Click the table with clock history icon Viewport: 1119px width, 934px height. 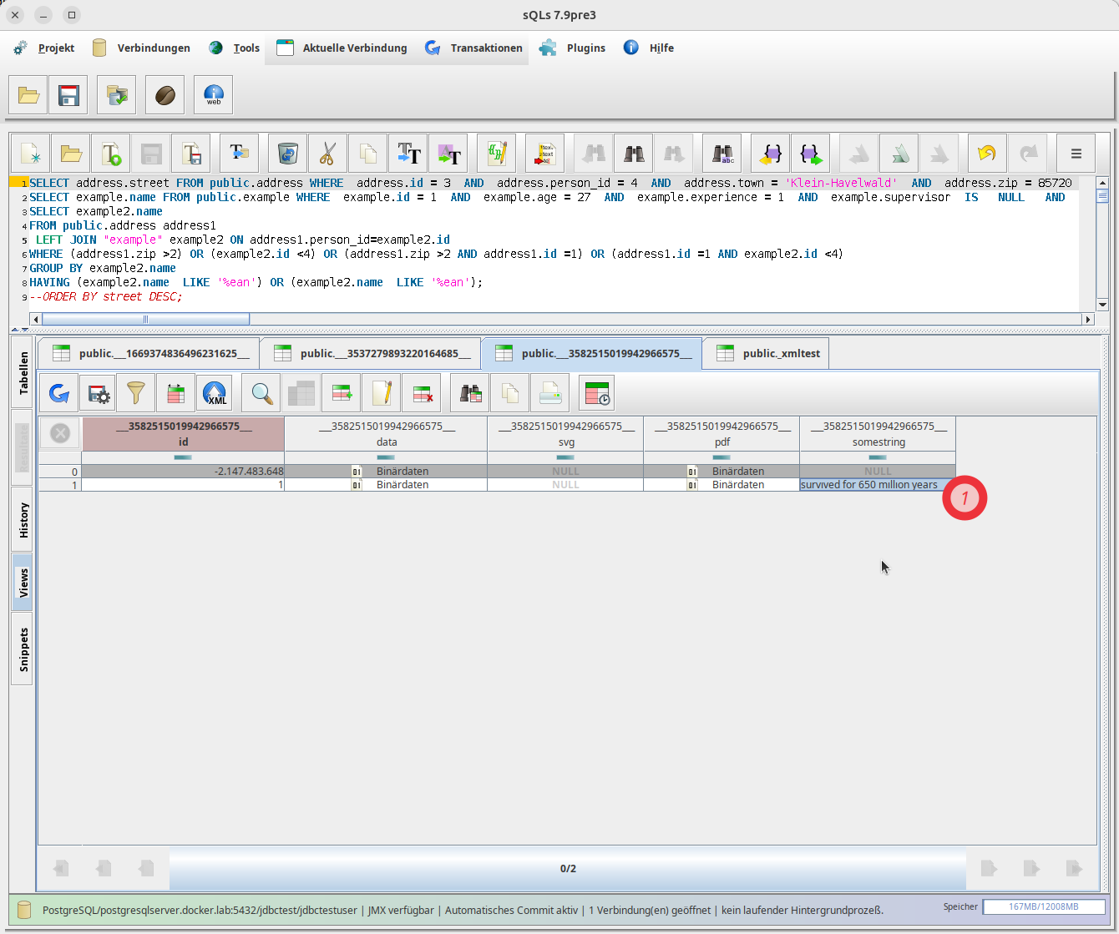[597, 393]
